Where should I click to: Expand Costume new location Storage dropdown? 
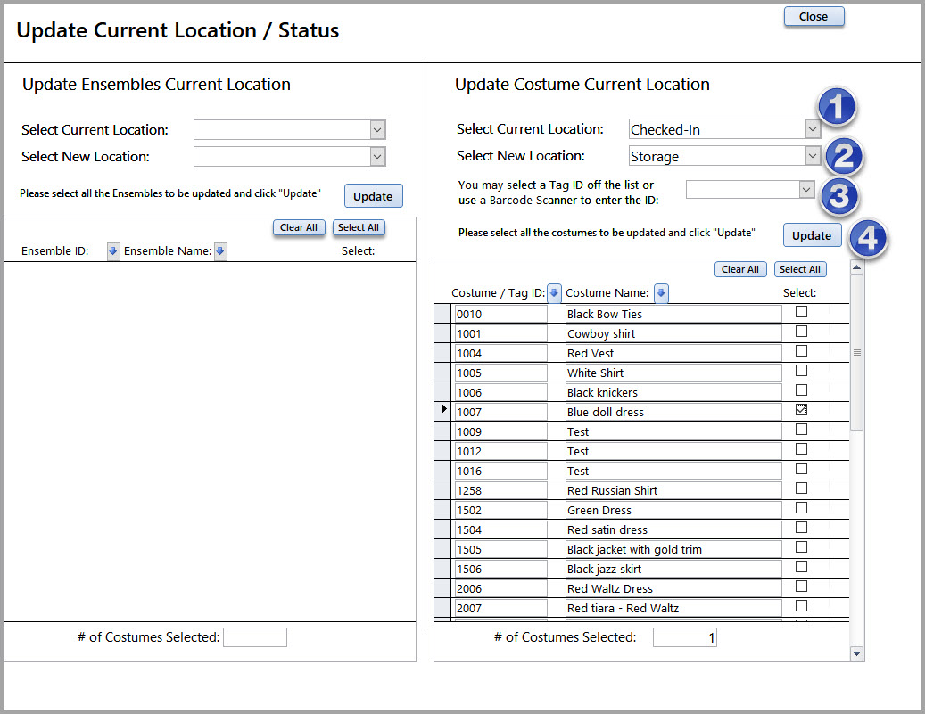813,156
